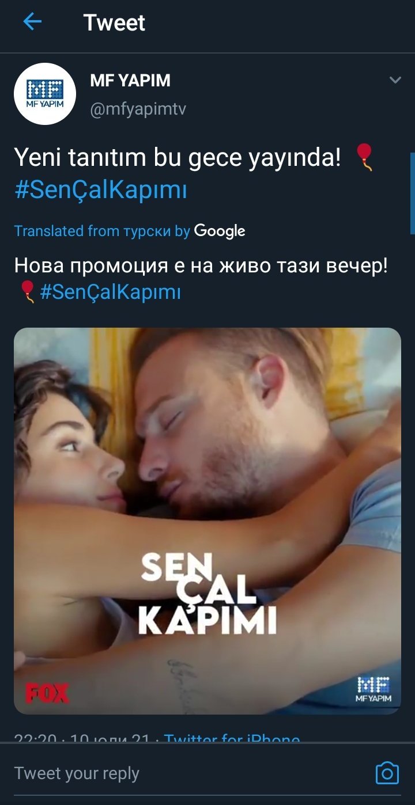The height and width of the screenshot is (805, 415).
Task: Click the Translated from турски by label
Action: (102, 231)
